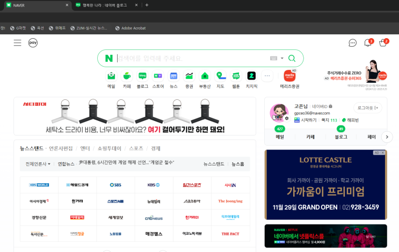The height and width of the screenshot is (252, 399).
Task: Open the THE FACT publisher tile
Action: click(230, 234)
